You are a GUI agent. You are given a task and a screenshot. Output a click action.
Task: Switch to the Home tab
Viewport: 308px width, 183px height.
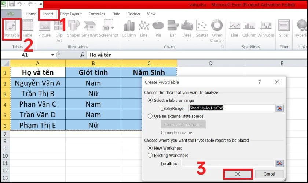tap(31, 14)
